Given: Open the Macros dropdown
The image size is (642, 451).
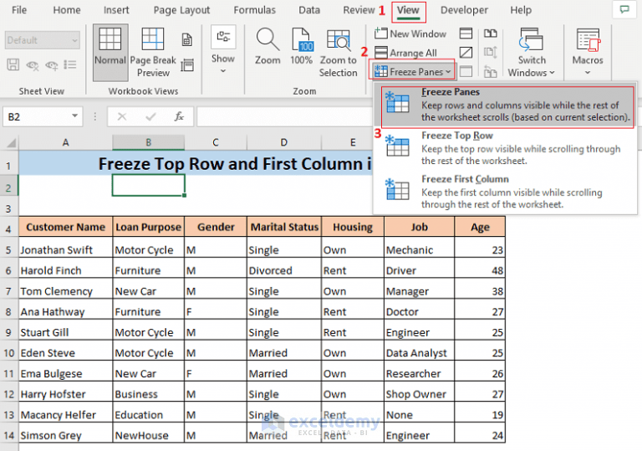Looking at the screenshot, I should pos(588,52).
